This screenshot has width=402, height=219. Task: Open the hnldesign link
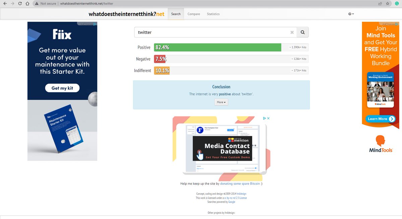(x=242, y=194)
